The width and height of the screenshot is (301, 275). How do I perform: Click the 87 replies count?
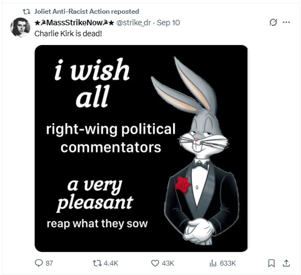49,263
